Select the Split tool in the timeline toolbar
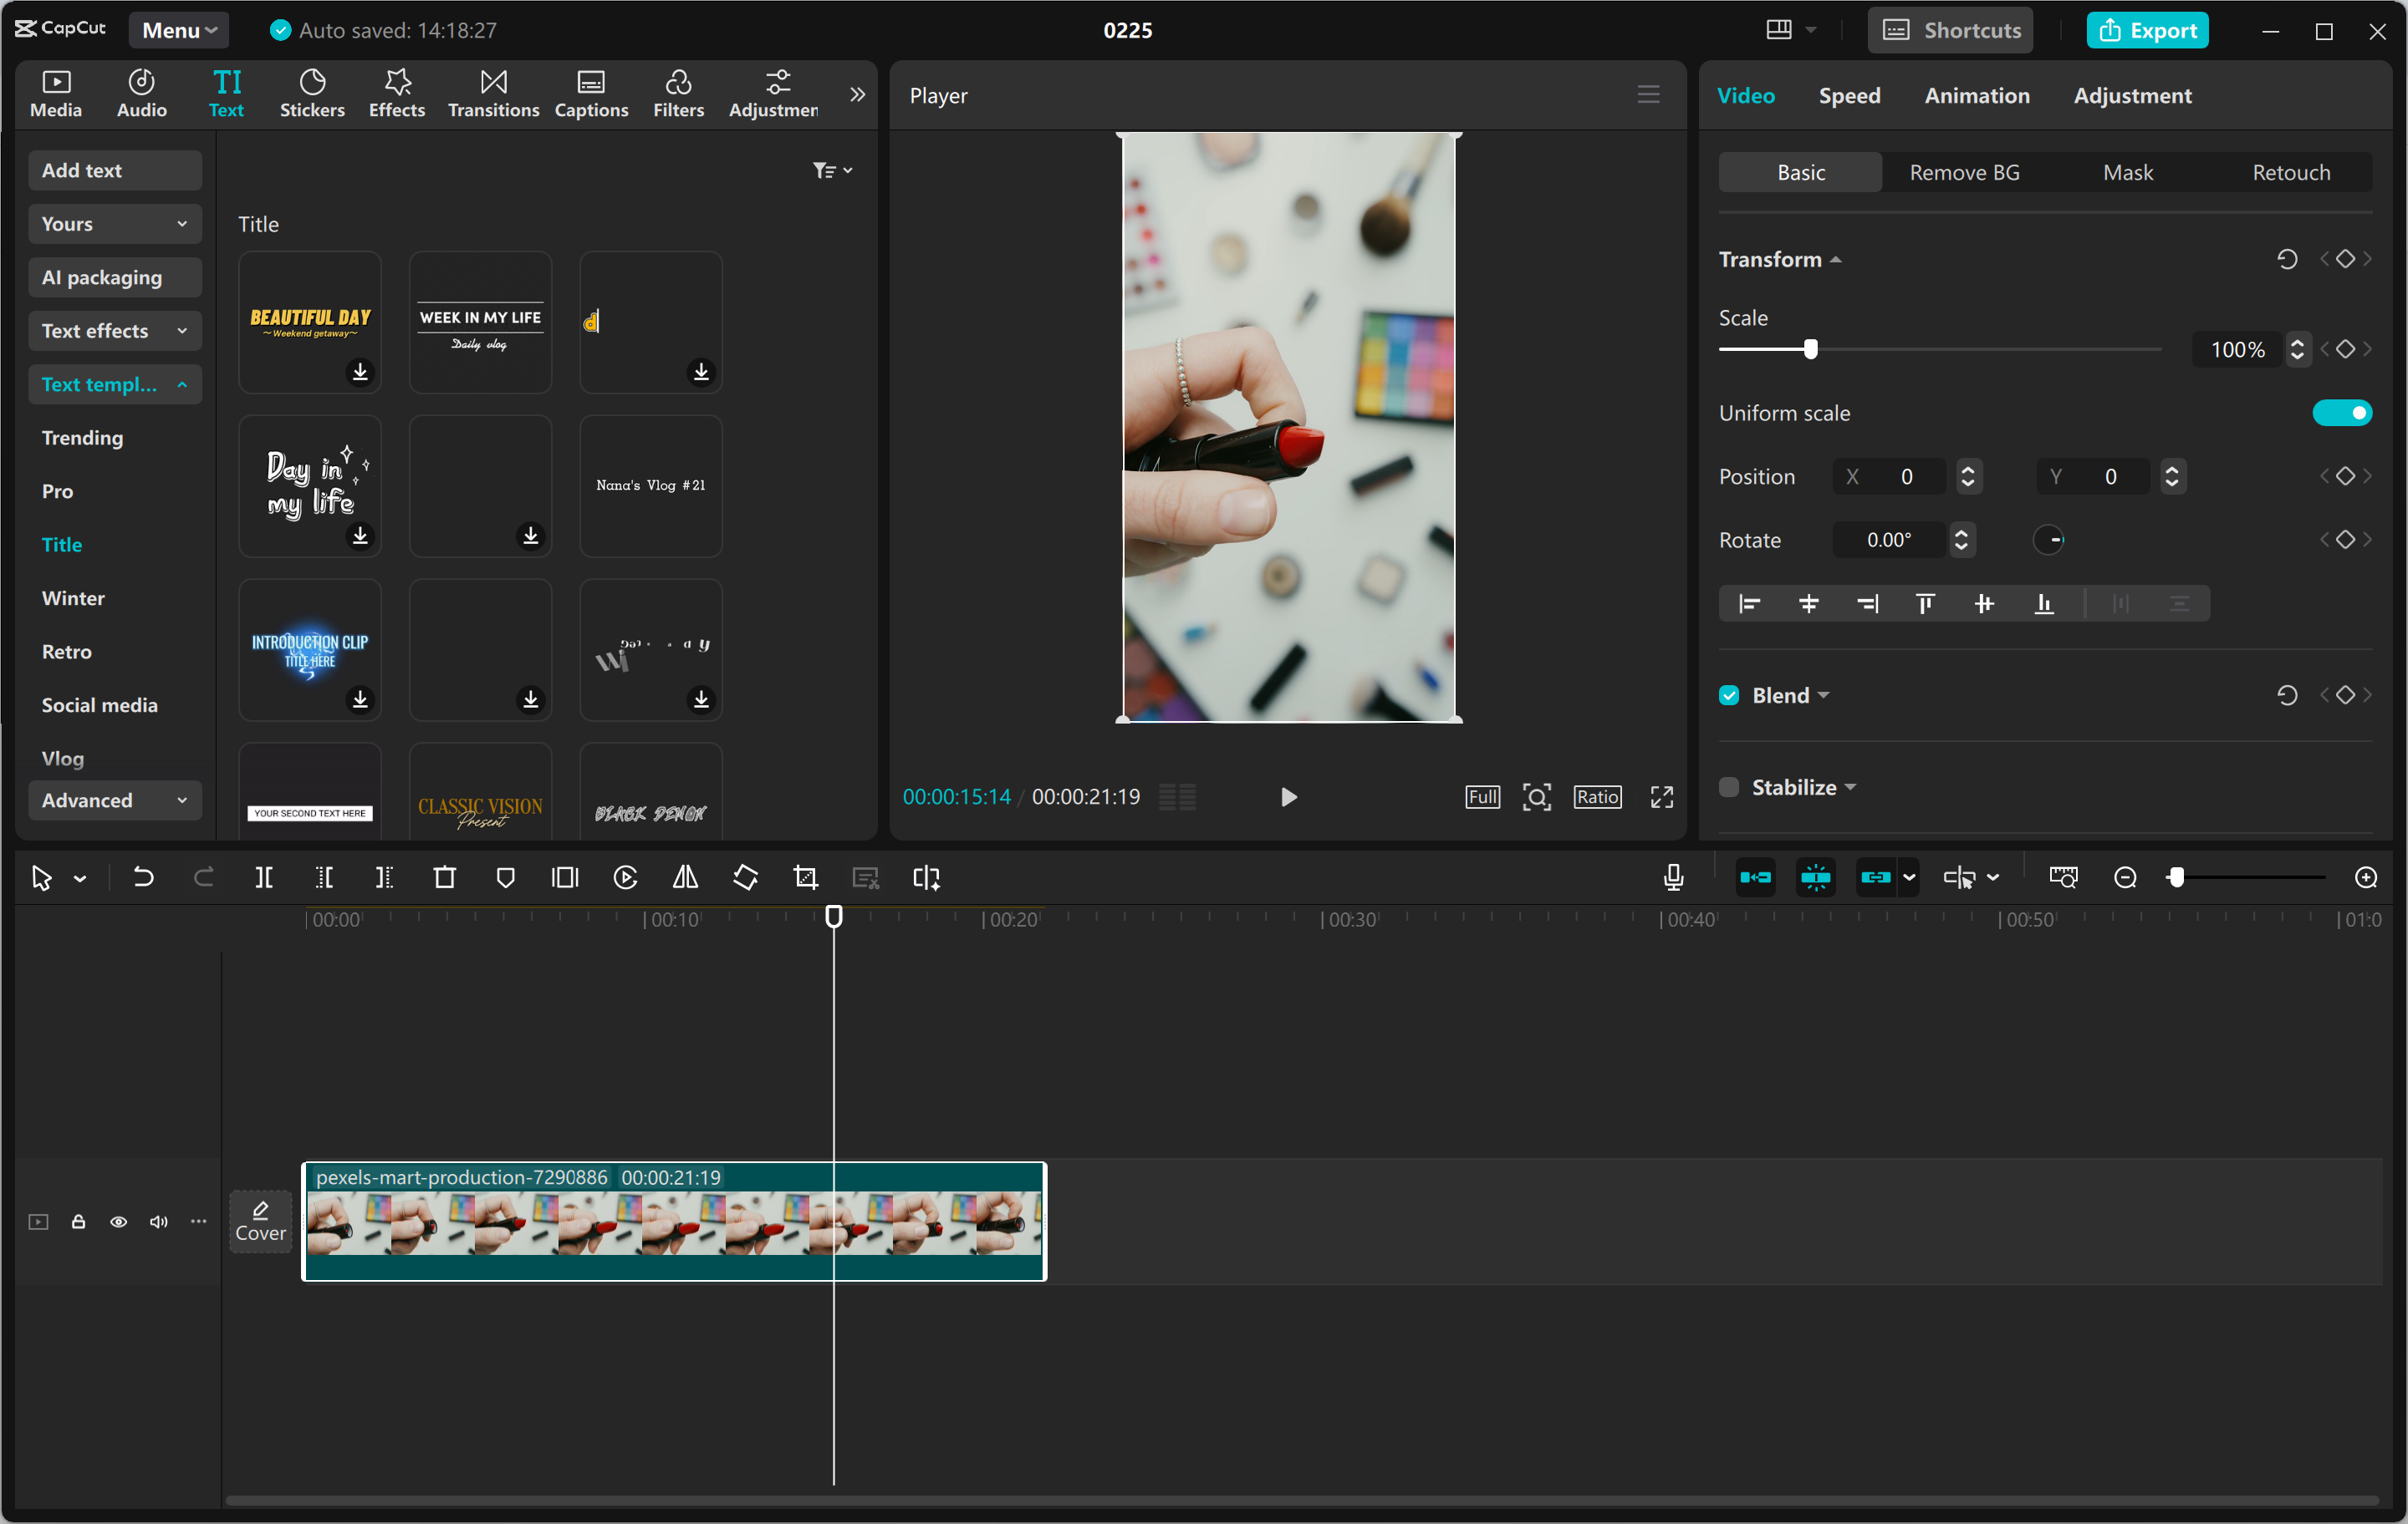 click(x=265, y=877)
